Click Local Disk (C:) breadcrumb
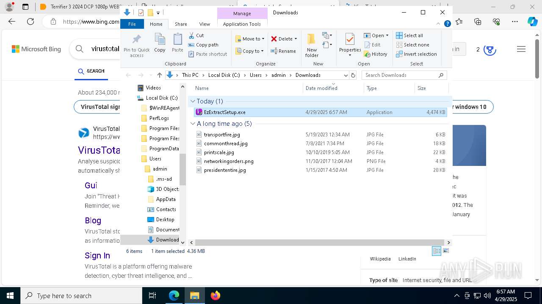 point(224,75)
